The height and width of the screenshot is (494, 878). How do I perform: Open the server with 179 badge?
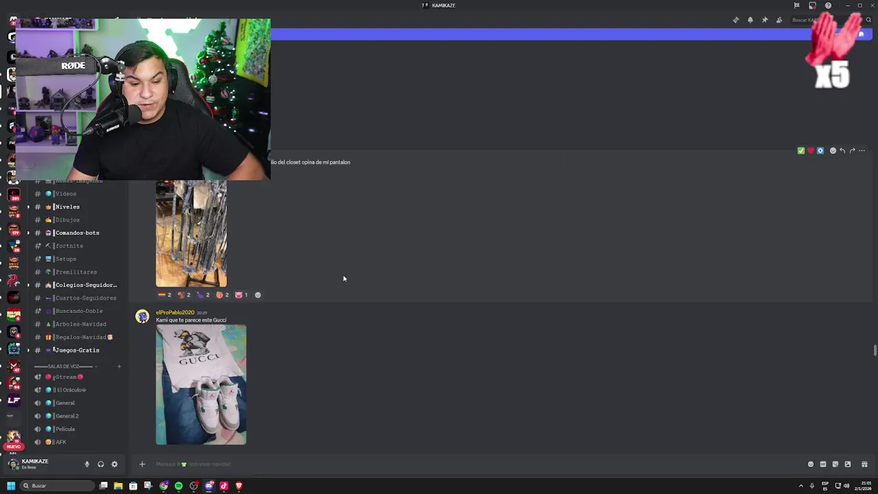click(x=14, y=228)
